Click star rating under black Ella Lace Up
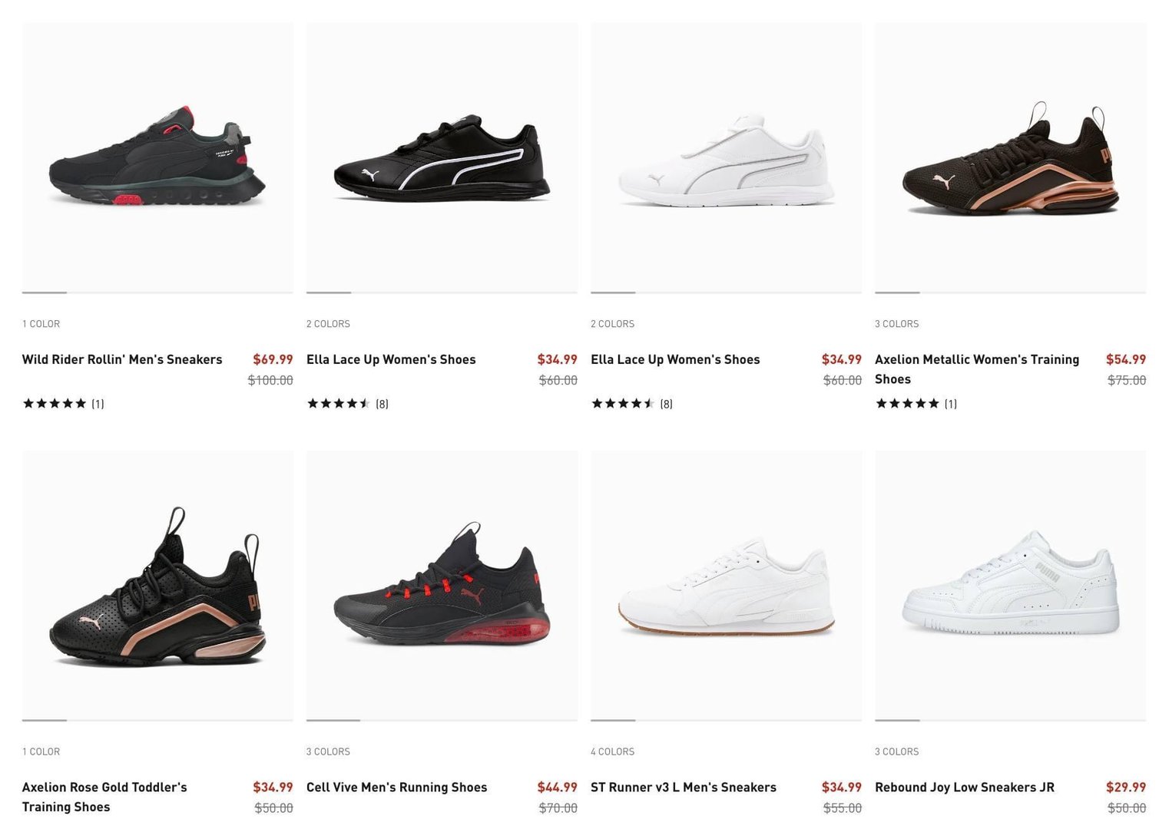This screenshot has width=1159, height=829. [x=339, y=404]
